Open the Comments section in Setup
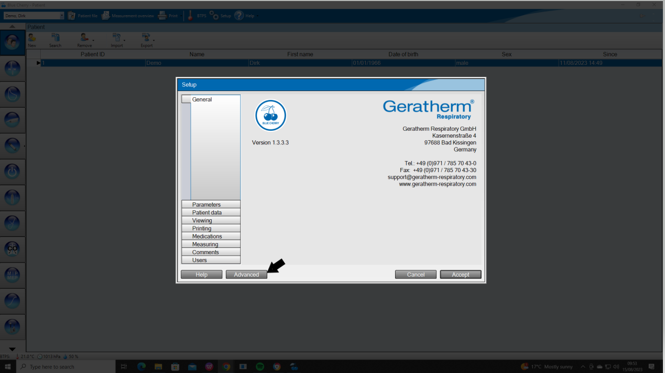665x373 pixels. click(x=211, y=252)
